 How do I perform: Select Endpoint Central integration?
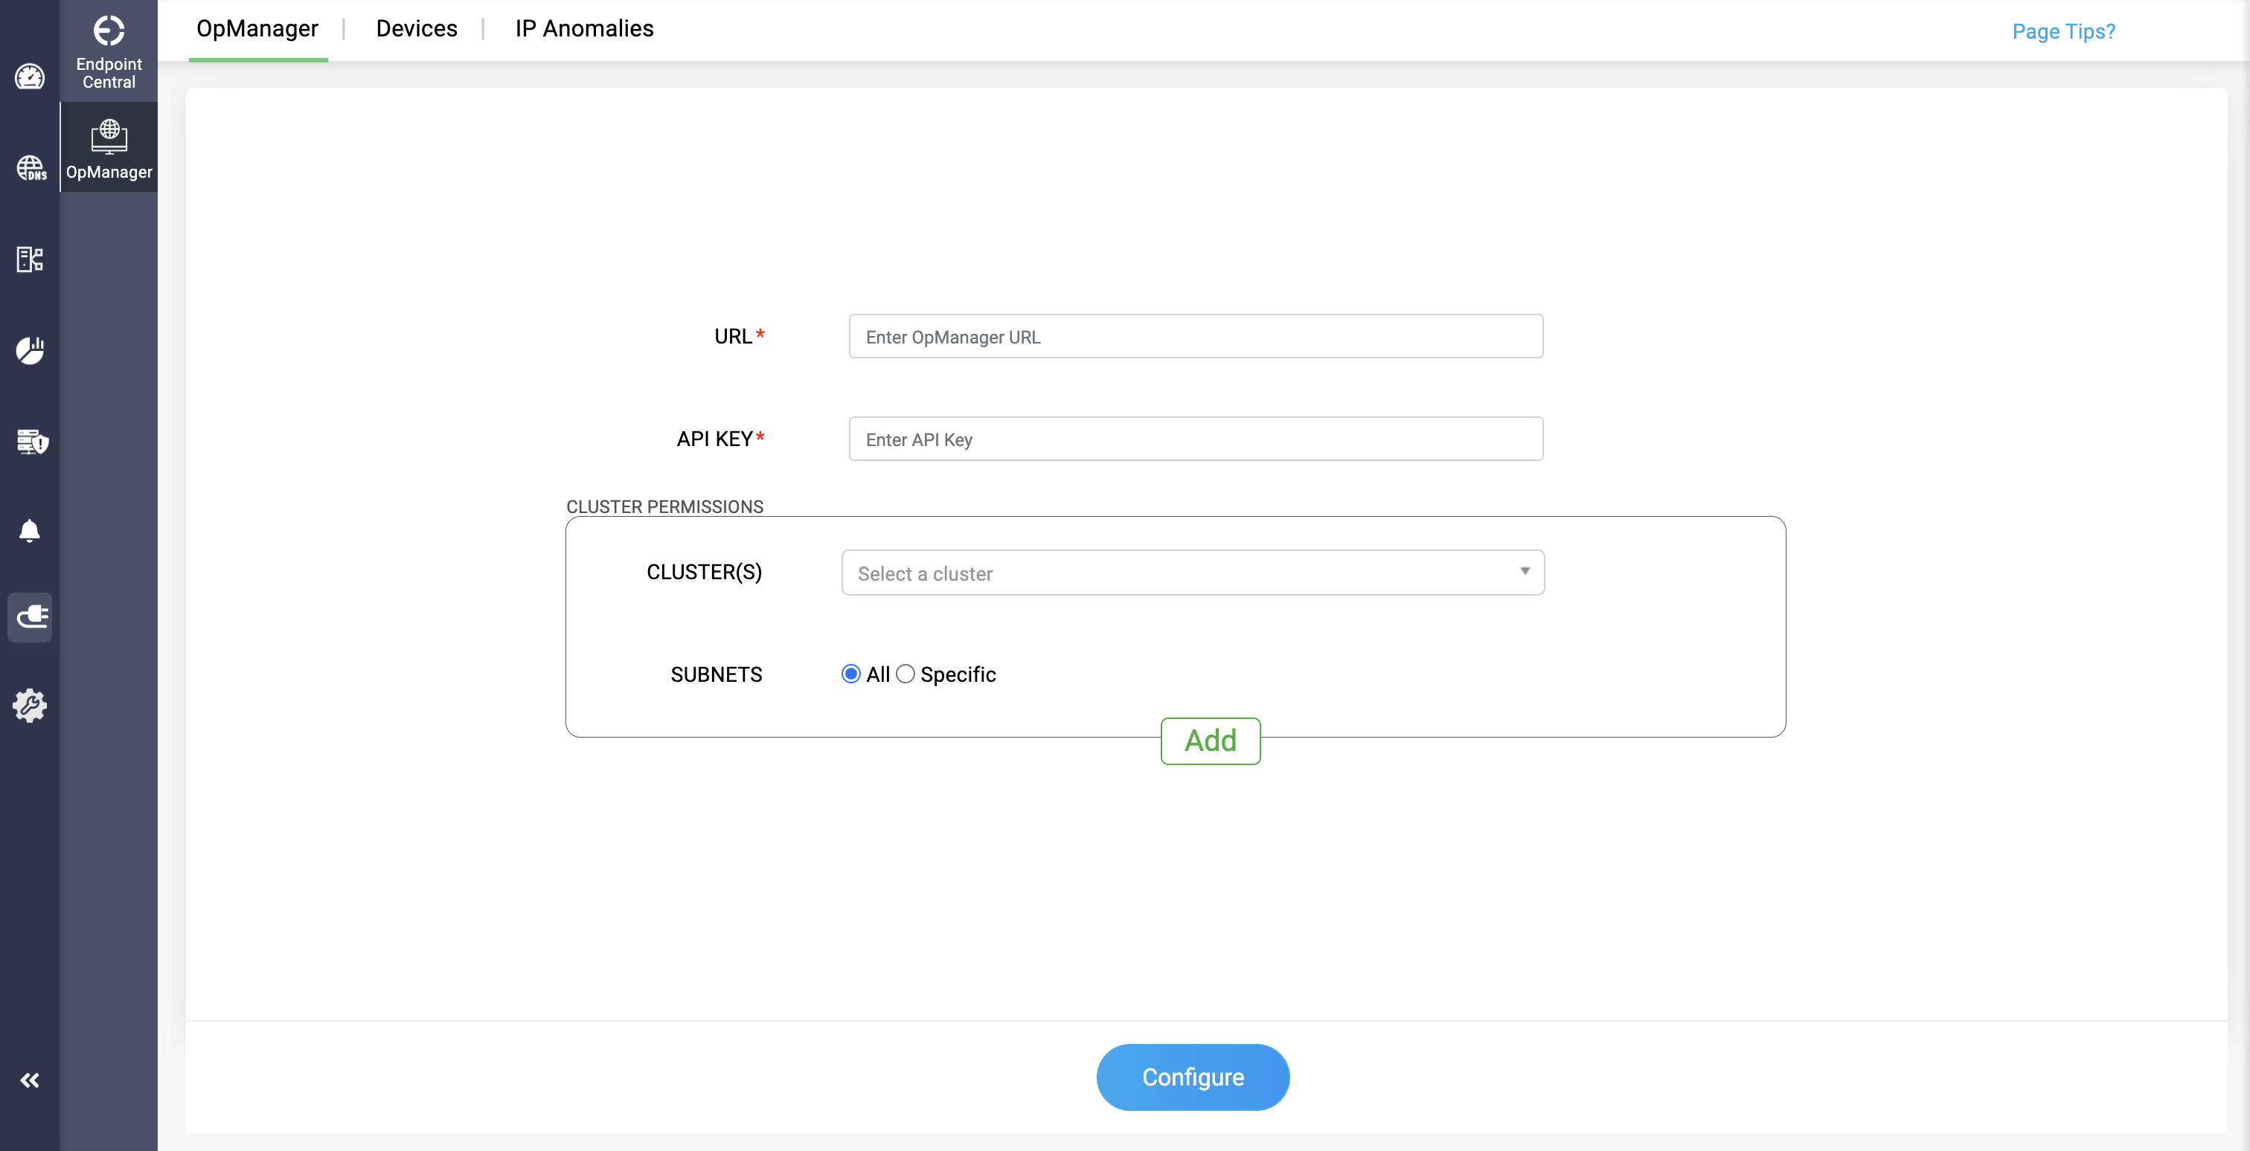(109, 51)
